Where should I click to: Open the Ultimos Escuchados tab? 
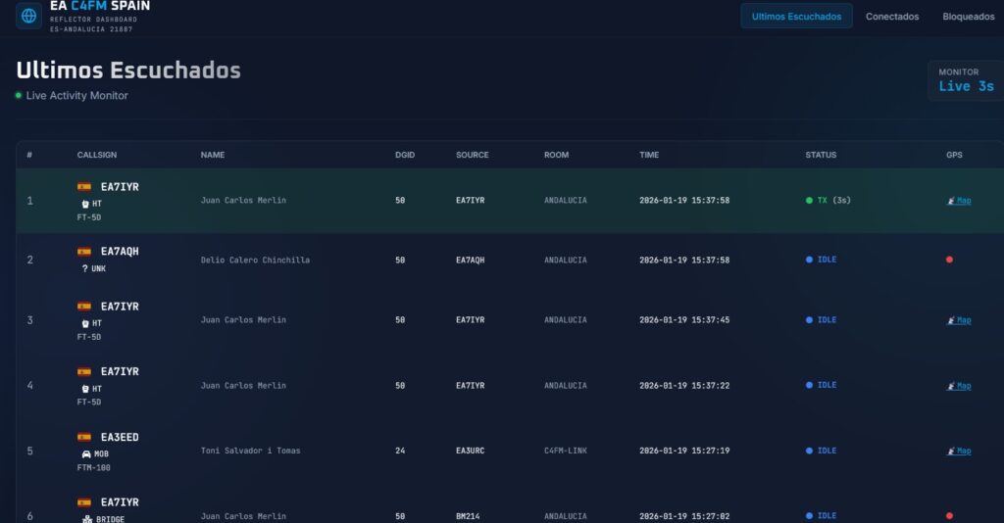click(x=796, y=16)
